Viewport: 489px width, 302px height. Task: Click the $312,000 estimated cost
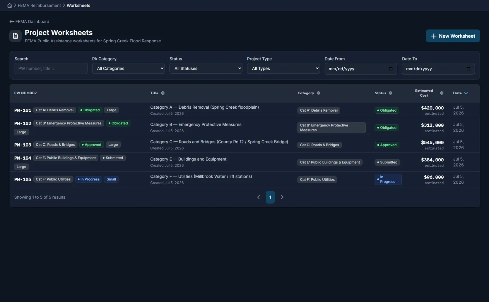(x=432, y=125)
